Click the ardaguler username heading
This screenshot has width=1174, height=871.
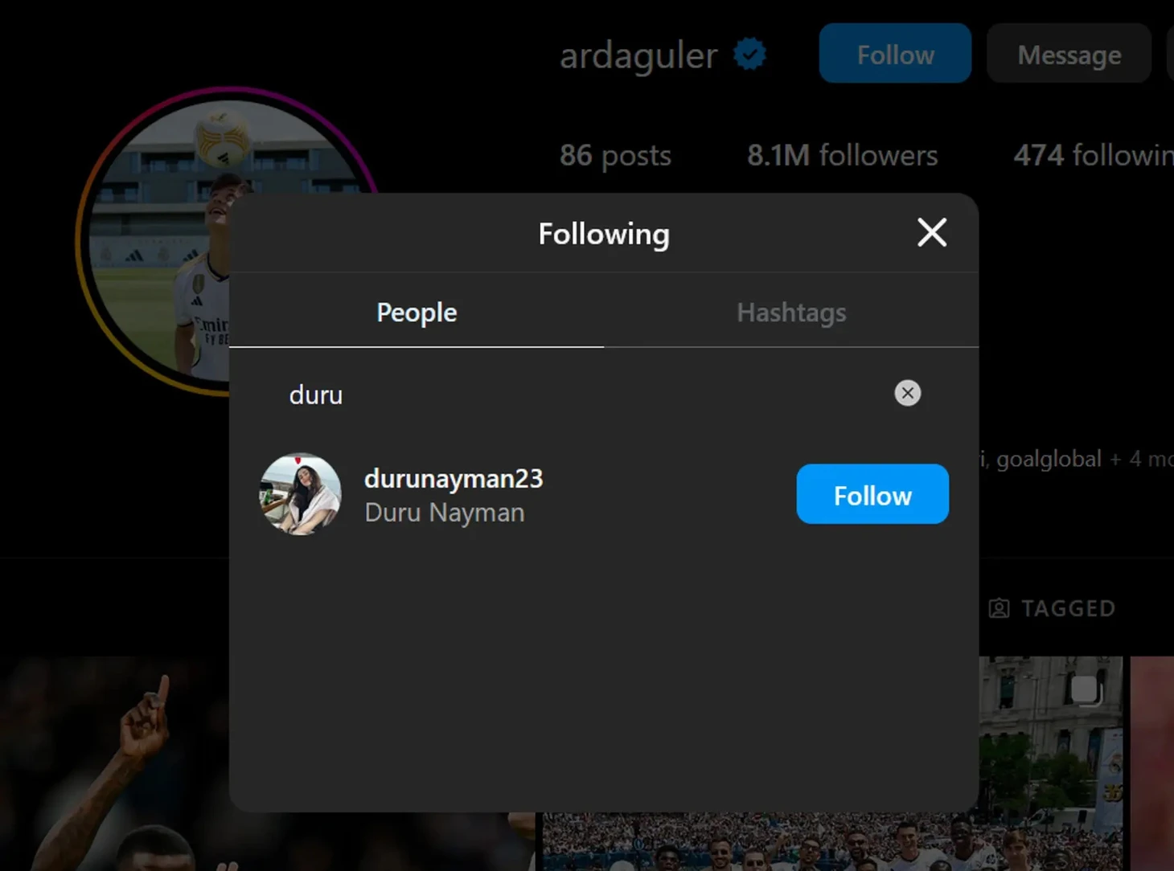[638, 55]
